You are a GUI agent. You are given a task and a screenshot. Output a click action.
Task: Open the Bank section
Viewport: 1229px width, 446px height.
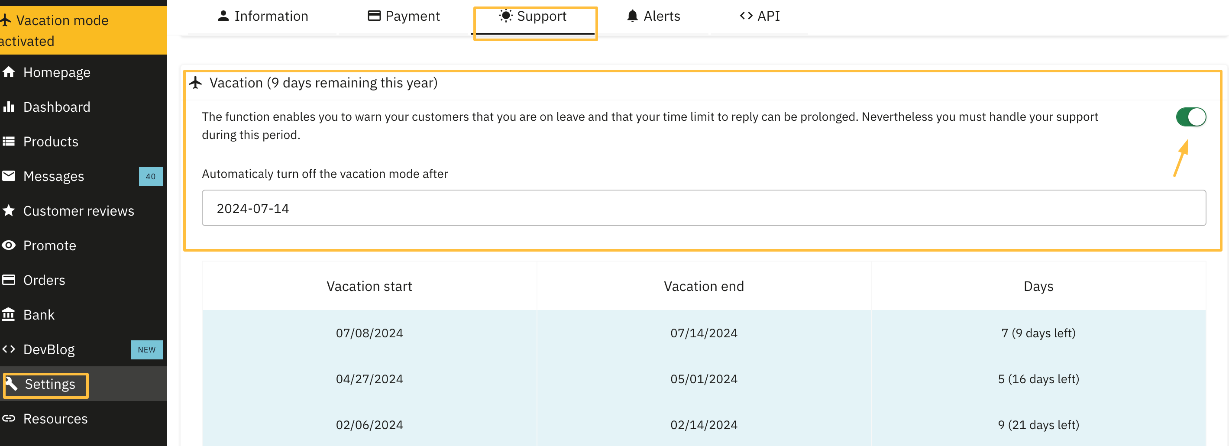pyautogui.click(x=38, y=314)
